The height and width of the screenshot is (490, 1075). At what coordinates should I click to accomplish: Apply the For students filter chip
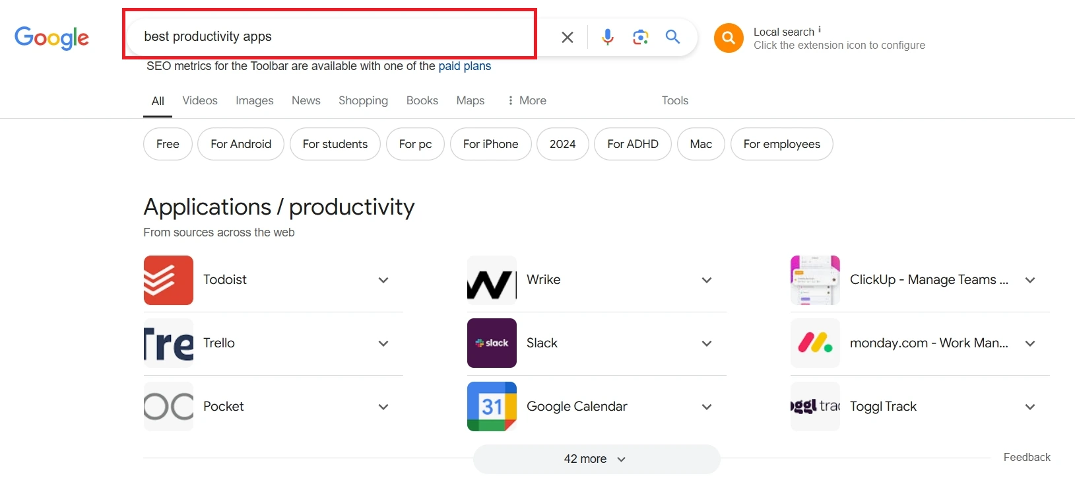pos(335,144)
